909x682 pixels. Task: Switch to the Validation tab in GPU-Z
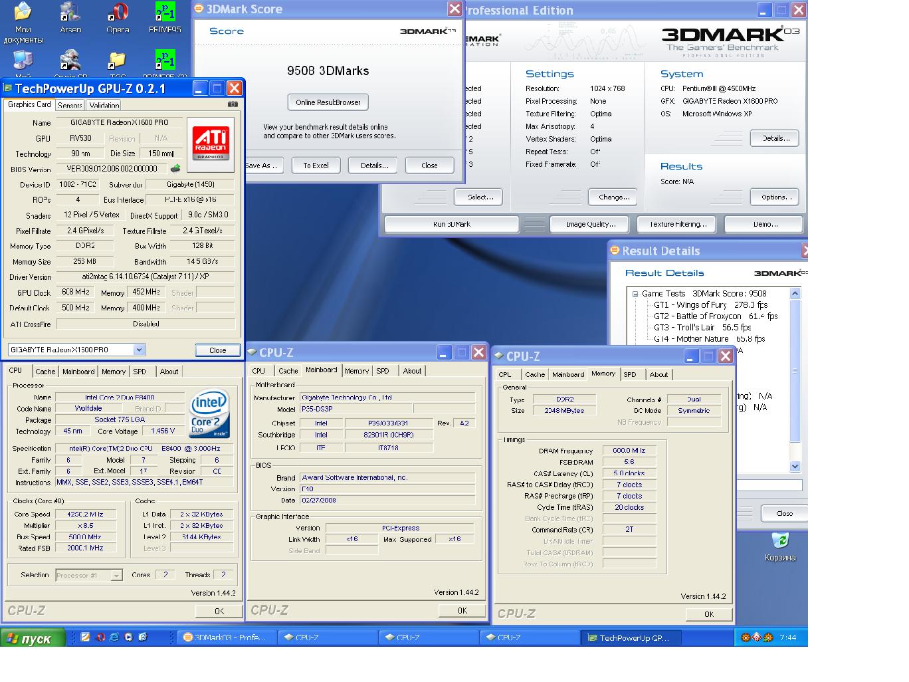point(104,105)
